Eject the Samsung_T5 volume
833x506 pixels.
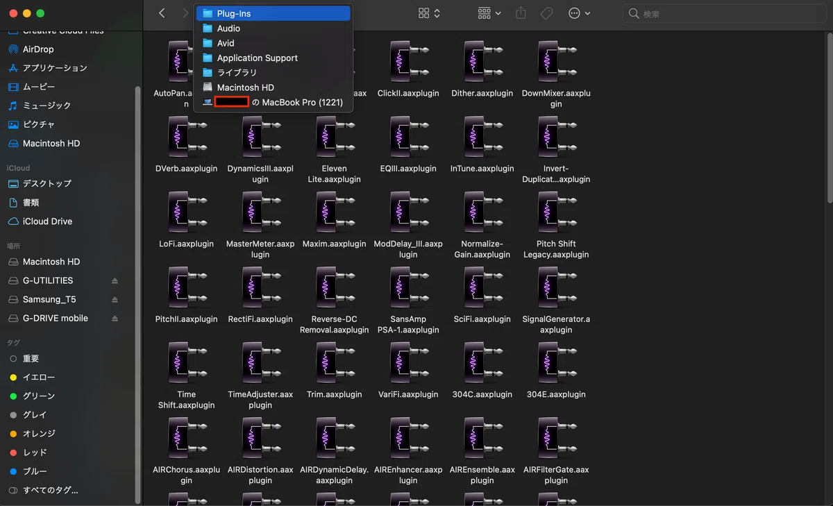click(x=115, y=299)
